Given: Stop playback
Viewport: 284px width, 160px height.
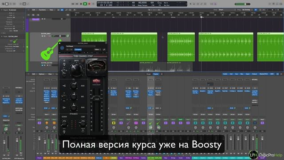Looking at the screenshot, I should pos(81,4).
